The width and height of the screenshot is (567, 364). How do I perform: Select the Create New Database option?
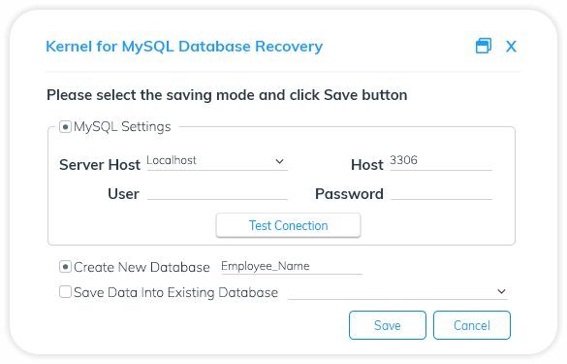point(65,267)
